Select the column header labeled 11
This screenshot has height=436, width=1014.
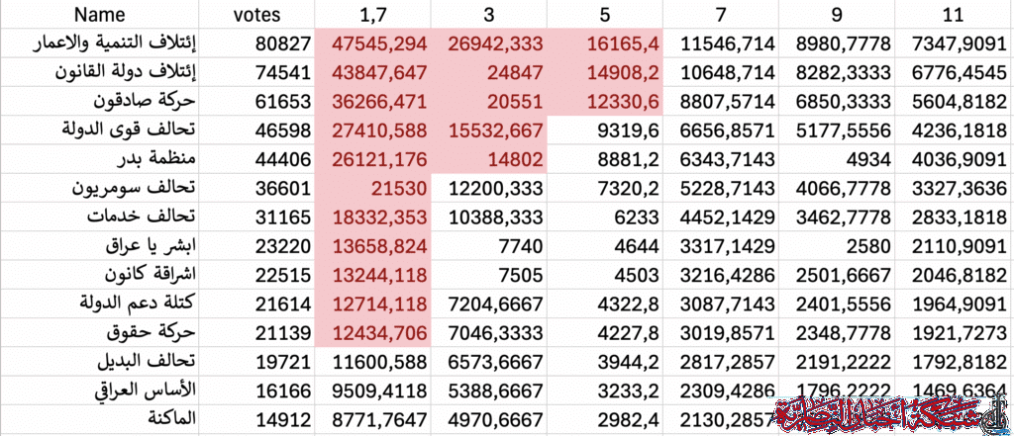click(955, 15)
